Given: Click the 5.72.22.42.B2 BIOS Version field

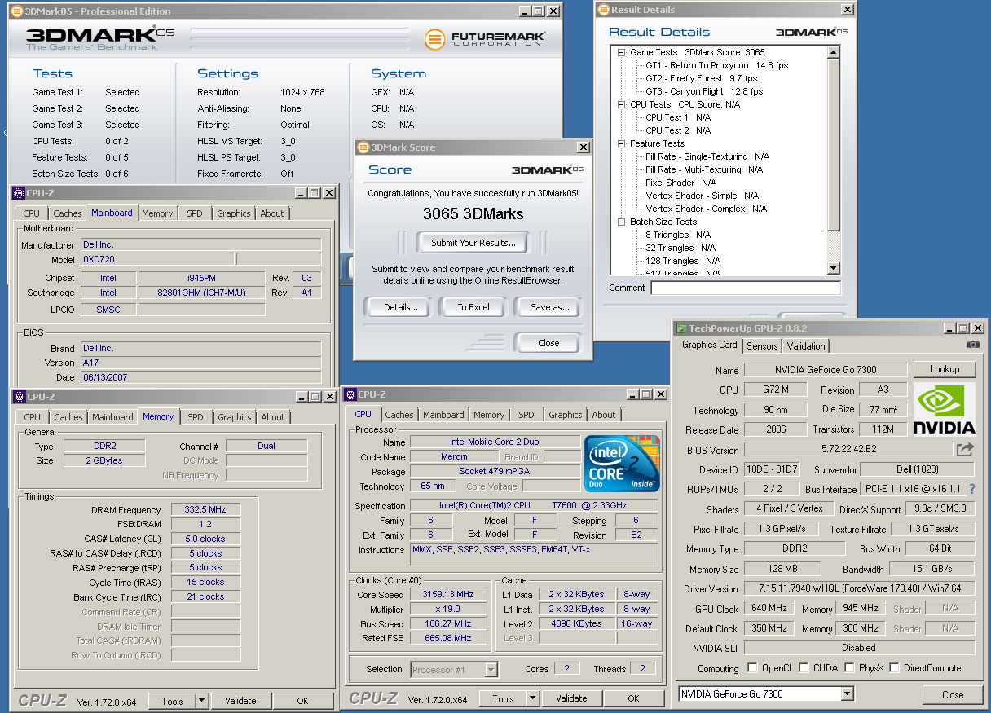Looking at the screenshot, I should [x=848, y=450].
